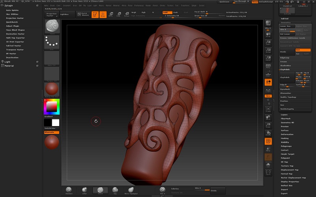The height and width of the screenshot is (197, 316).
Task: Click the Scale view icon in the right shelf
Action: coord(268,125)
